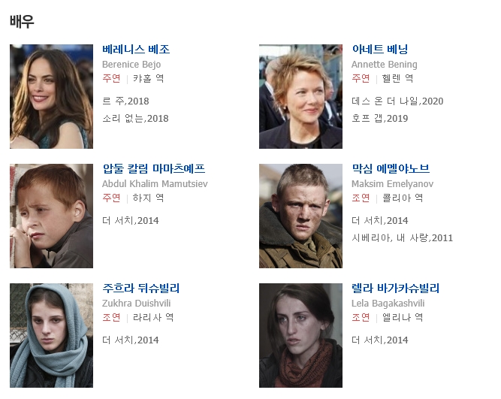Screen dimensions: 501x399
Task: Open 시베리아, 내 사랑,2011 film link
Action: click(403, 238)
